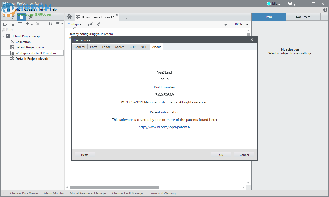This screenshot has width=329, height=197.
Task: Click the horizontal scrollbar thumb in the editor
Action: [114, 188]
